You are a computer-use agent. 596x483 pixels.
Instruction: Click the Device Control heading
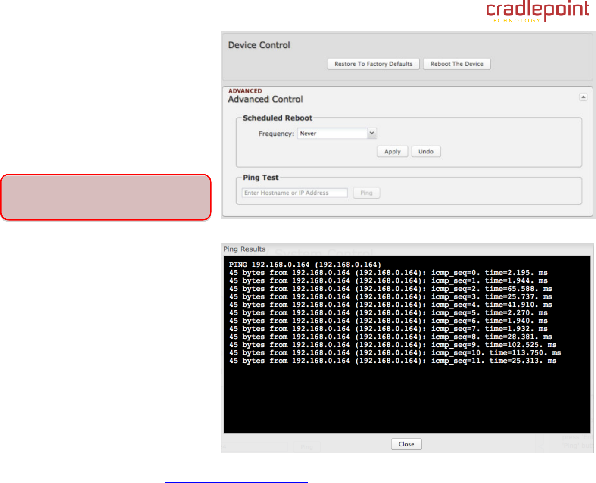tap(259, 45)
